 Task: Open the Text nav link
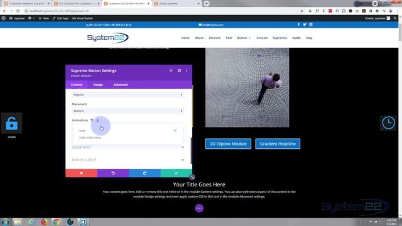(x=229, y=38)
